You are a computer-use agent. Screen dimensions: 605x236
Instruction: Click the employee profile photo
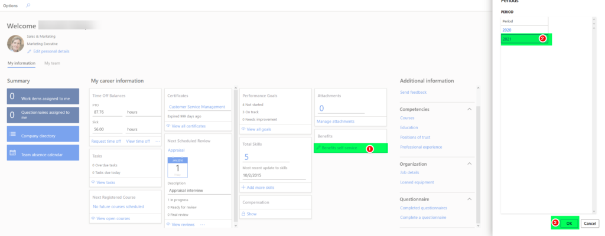16,44
